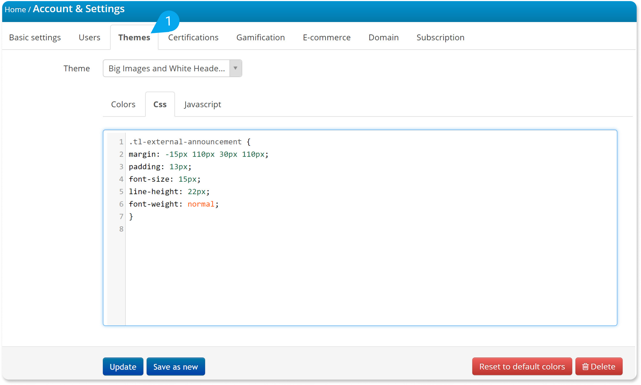The image size is (641, 385).
Task: Navigate to Home via the breadcrumb link
Action: tap(15, 9)
